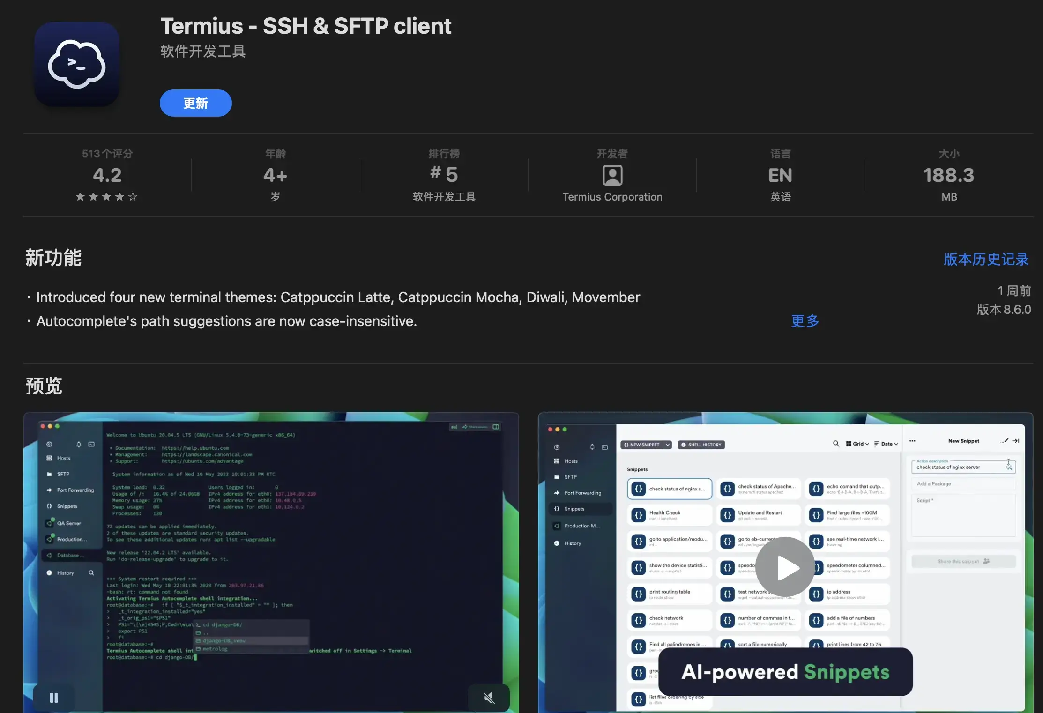The width and height of the screenshot is (1043, 713).
Task: Click Snippets item in second preview sidebar
Action: pos(574,509)
